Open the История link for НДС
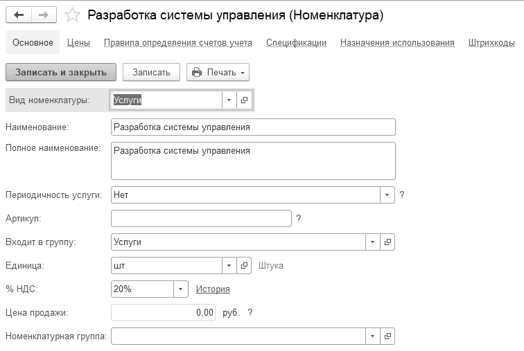 pyautogui.click(x=213, y=289)
